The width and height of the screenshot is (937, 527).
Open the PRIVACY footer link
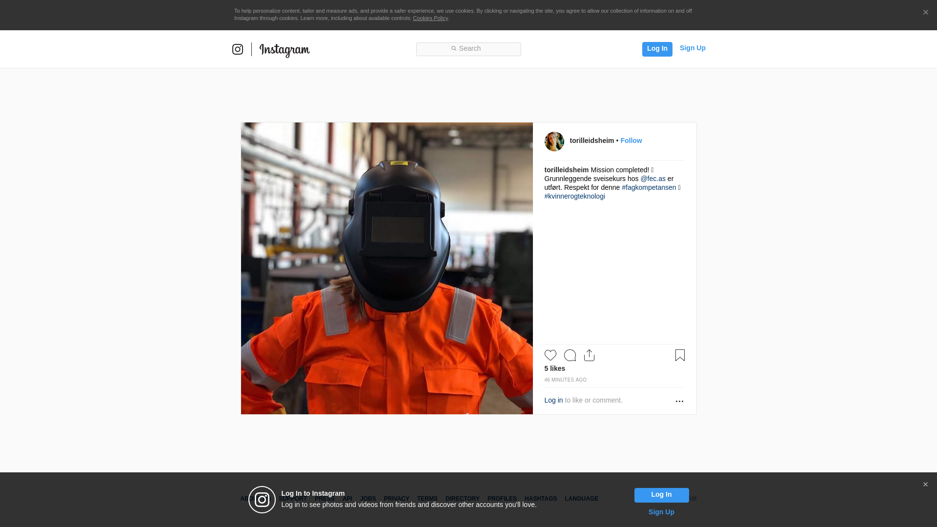click(396, 499)
